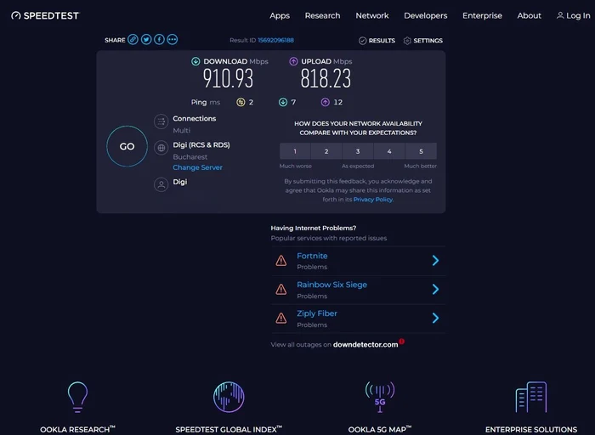This screenshot has height=435, width=595.
Task: Open the Privacy Policy link
Action: coord(373,200)
